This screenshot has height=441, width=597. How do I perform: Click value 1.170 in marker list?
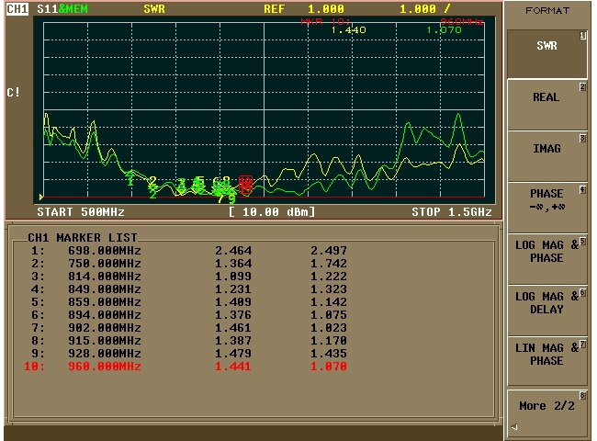[x=329, y=341]
